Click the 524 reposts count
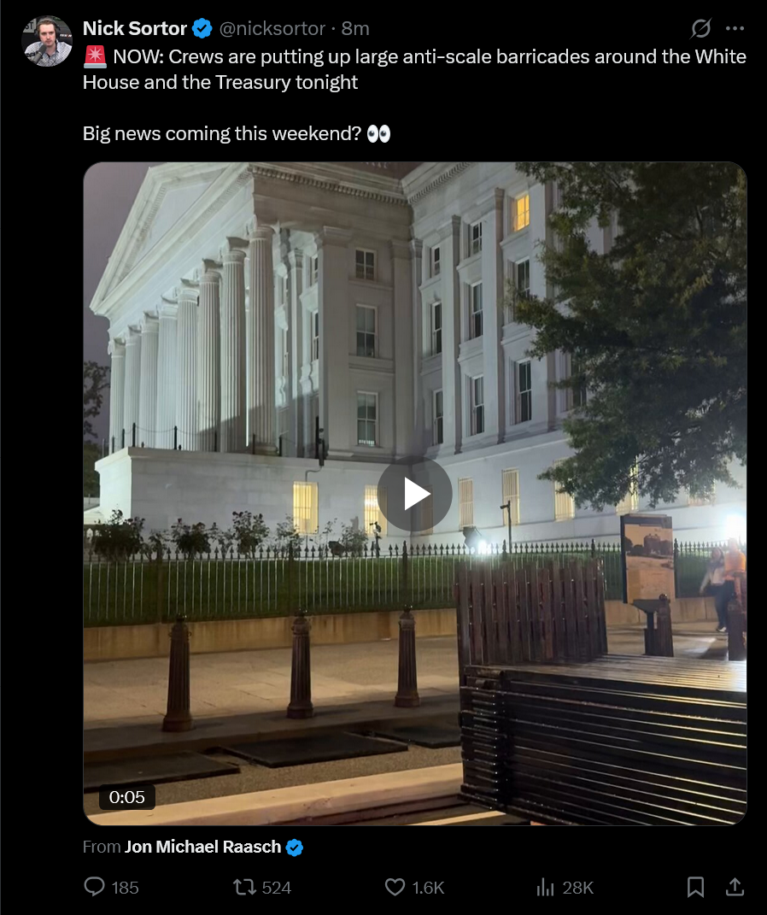Screen dimensions: 767x915 pyautogui.click(x=277, y=888)
